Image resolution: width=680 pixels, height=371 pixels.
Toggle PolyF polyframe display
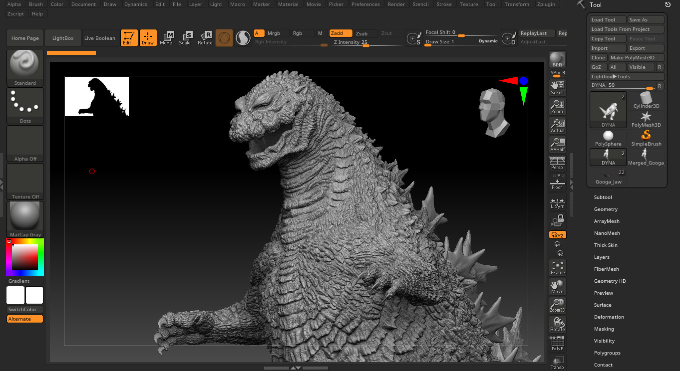pos(557,344)
